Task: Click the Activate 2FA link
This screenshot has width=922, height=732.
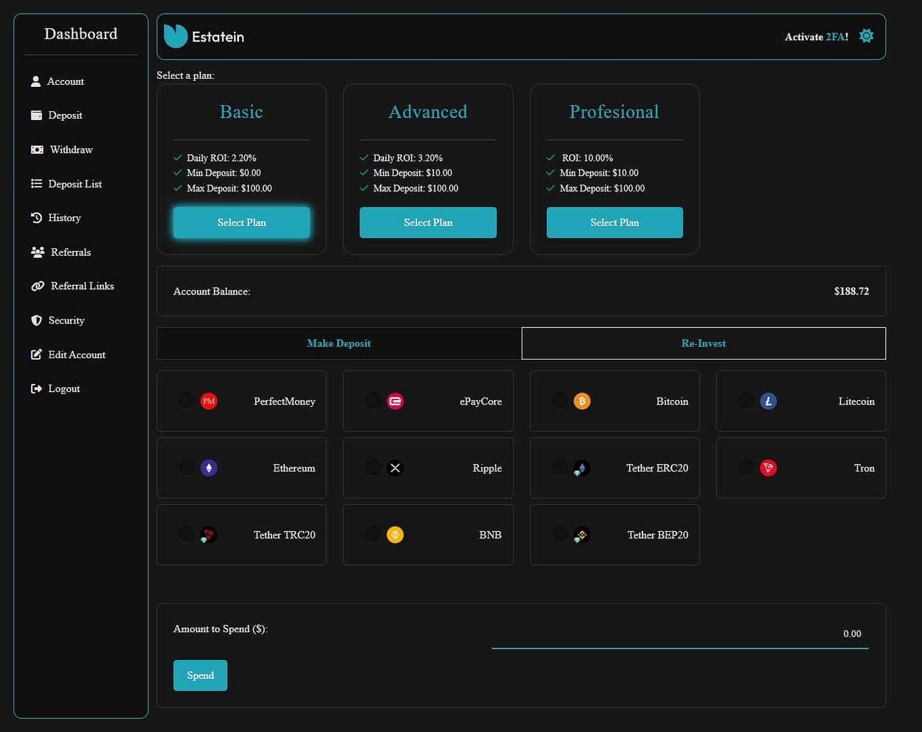Action: click(816, 37)
